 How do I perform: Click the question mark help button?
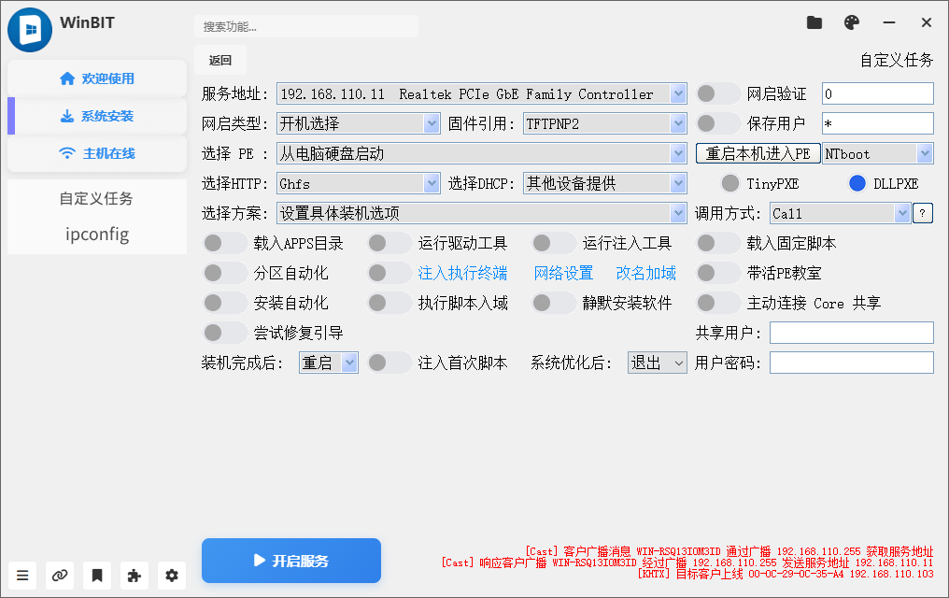922,213
